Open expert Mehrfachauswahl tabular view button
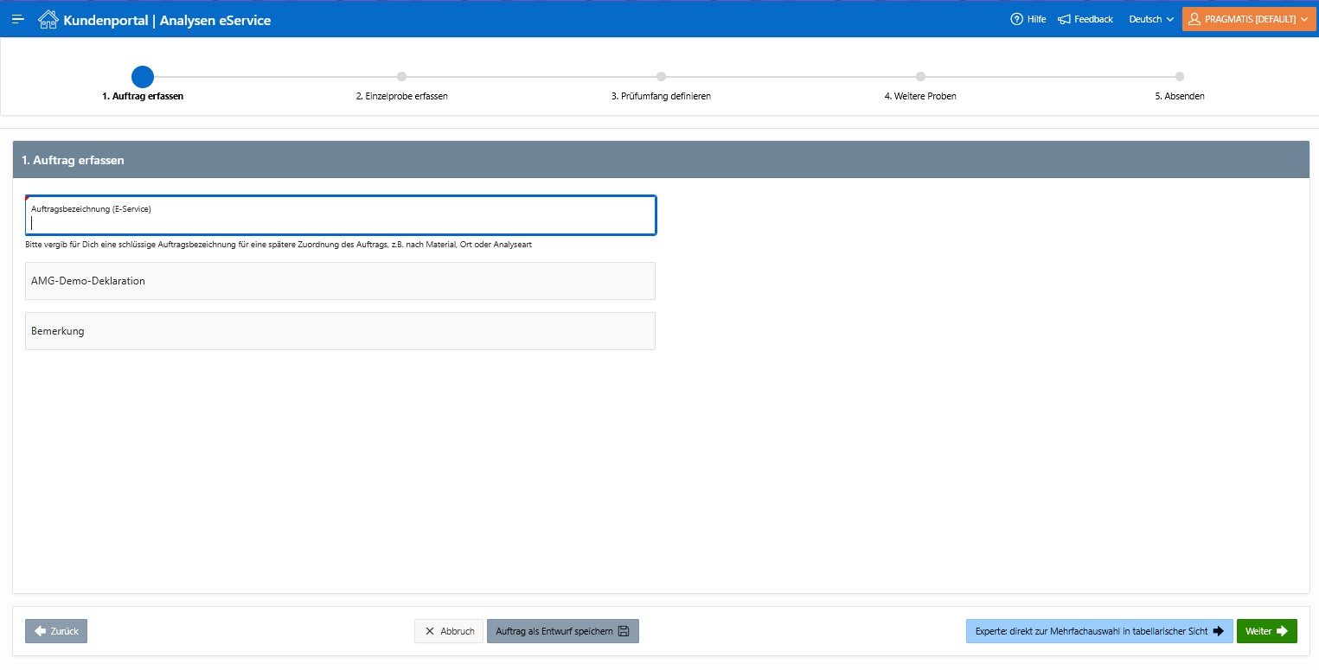Screen dimensions: 1319x670 (x=1099, y=631)
